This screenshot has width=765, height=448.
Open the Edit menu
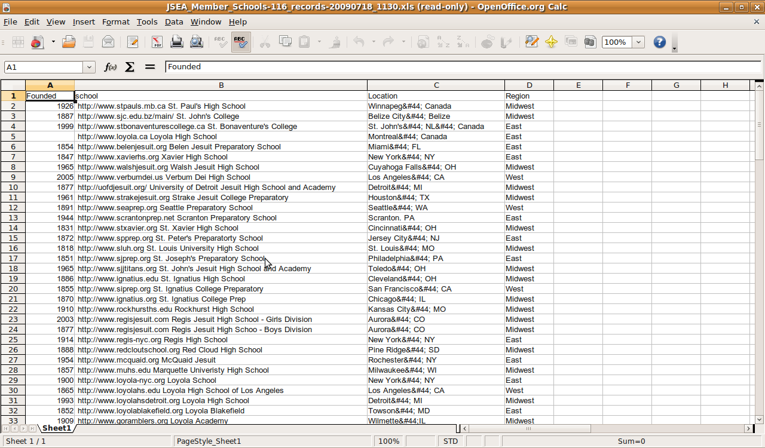[32, 22]
